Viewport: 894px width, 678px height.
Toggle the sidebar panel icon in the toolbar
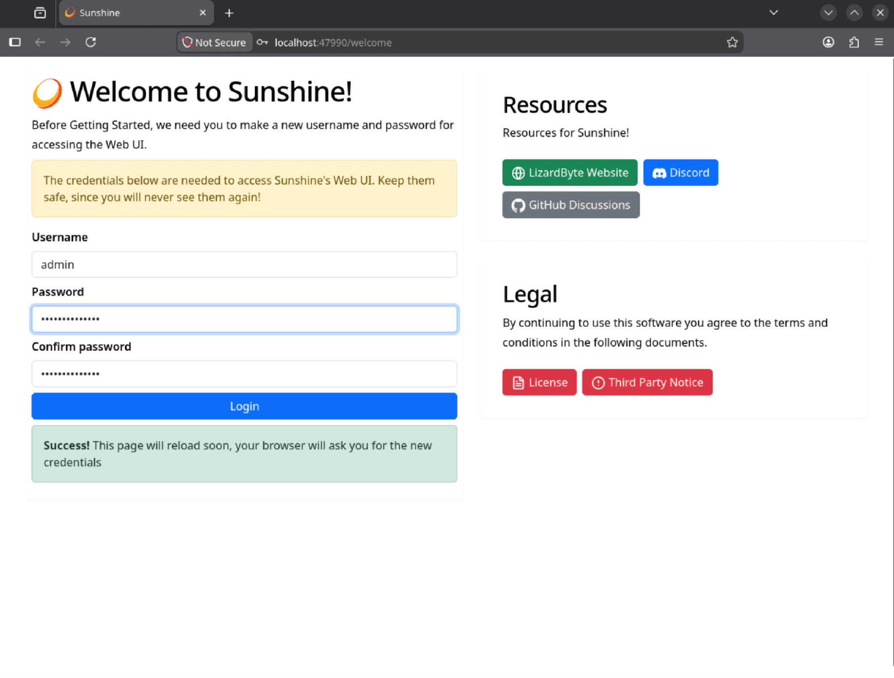click(15, 42)
